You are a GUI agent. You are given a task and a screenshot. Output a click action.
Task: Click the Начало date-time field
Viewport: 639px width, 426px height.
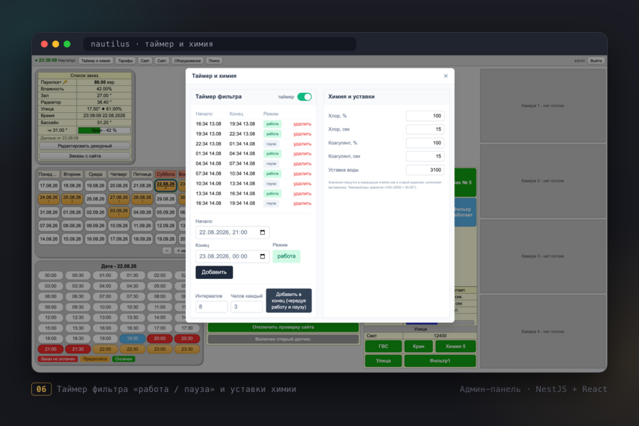(x=232, y=232)
